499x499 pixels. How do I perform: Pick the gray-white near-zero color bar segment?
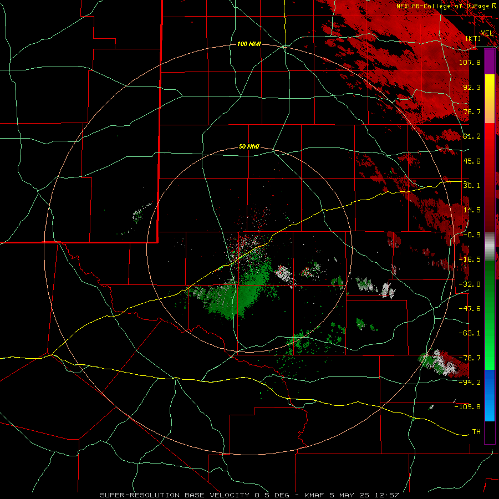490,247
